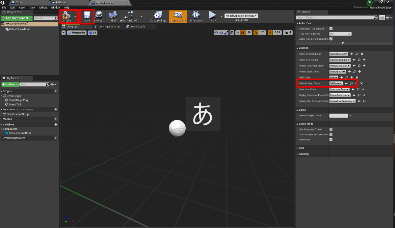Viewport: 395px width, 228px height.
Task: Save the blueprint with the Save icon
Action: click(x=87, y=16)
